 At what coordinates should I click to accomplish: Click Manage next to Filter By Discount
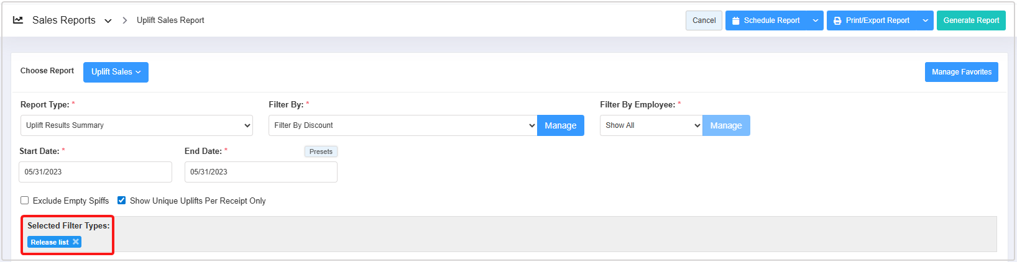[x=560, y=125]
